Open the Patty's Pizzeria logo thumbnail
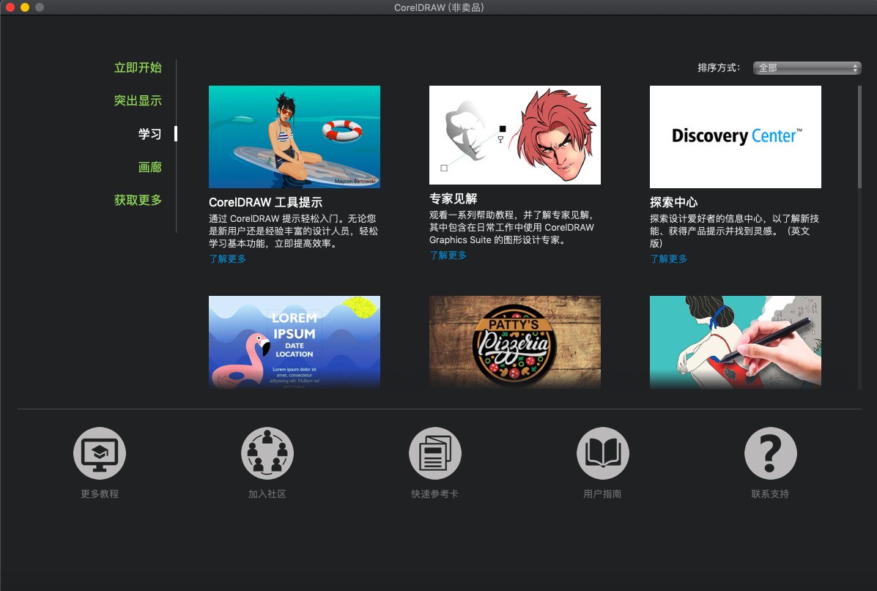 [515, 342]
